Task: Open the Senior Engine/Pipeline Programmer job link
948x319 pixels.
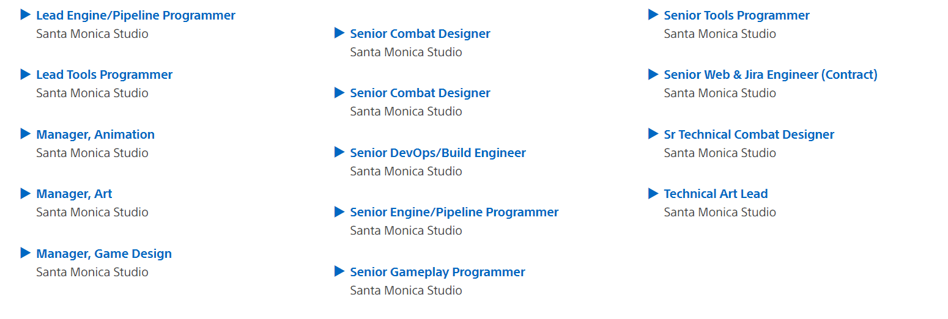Action: (x=454, y=212)
